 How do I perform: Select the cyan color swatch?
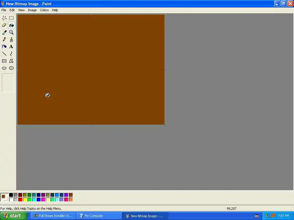tap(34, 200)
